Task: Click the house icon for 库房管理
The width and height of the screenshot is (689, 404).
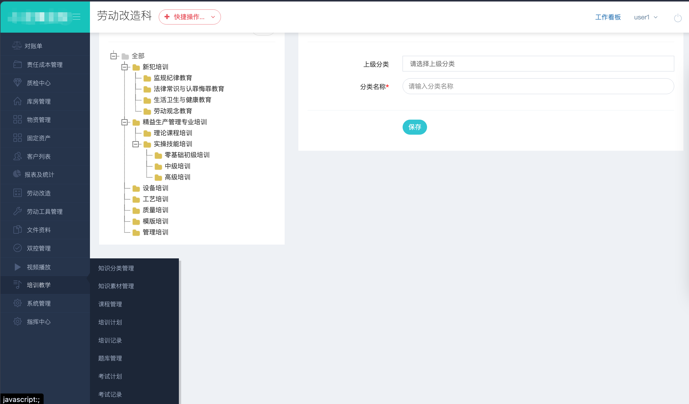Action: click(18, 101)
